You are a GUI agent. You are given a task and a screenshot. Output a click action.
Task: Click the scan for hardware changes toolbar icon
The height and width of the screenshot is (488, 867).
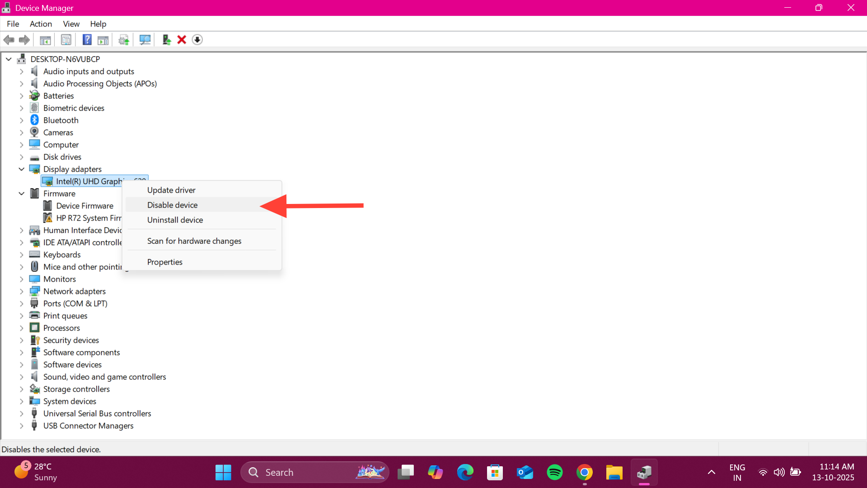click(x=145, y=40)
